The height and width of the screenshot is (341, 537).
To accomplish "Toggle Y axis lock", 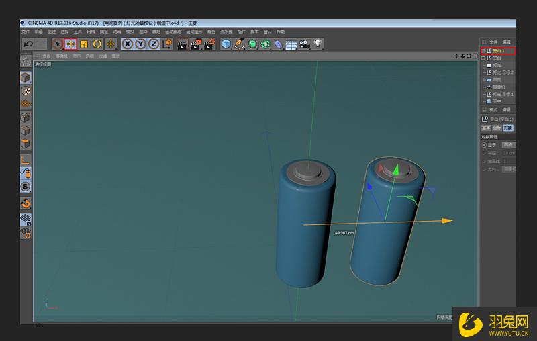I will (140, 44).
